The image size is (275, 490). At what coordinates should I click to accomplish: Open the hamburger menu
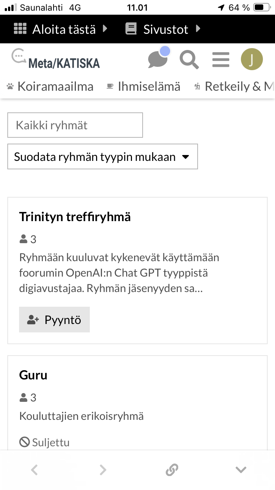pos(221,60)
